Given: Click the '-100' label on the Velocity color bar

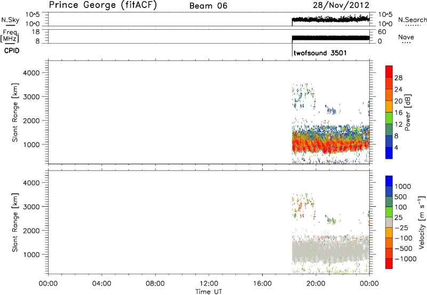Looking at the screenshot, I should pos(404,238).
